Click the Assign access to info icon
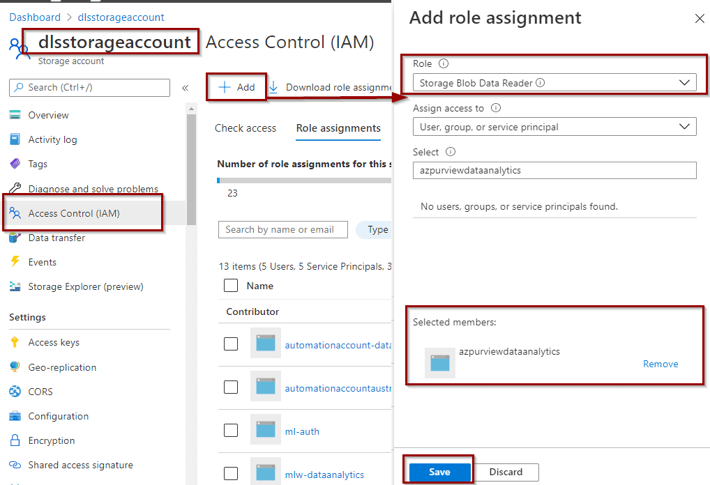710x485 pixels. coord(496,108)
